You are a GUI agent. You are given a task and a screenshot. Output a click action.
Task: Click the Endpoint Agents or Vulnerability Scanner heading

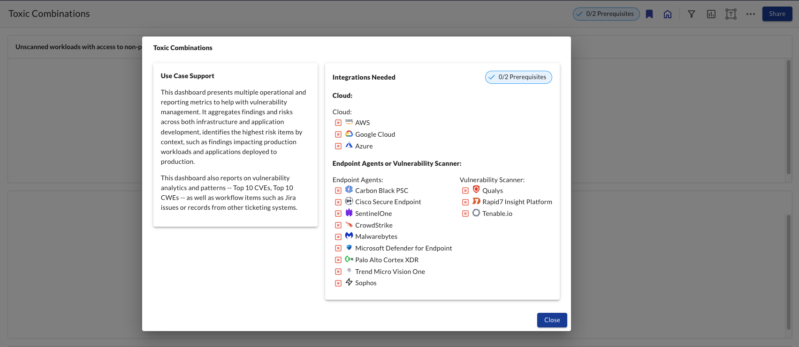(x=397, y=163)
